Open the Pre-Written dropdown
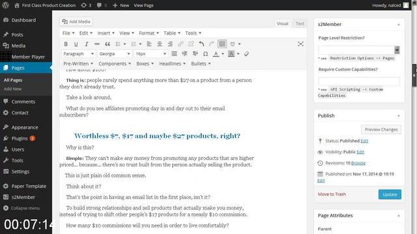This screenshot has height=234, width=417. point(78,64)
